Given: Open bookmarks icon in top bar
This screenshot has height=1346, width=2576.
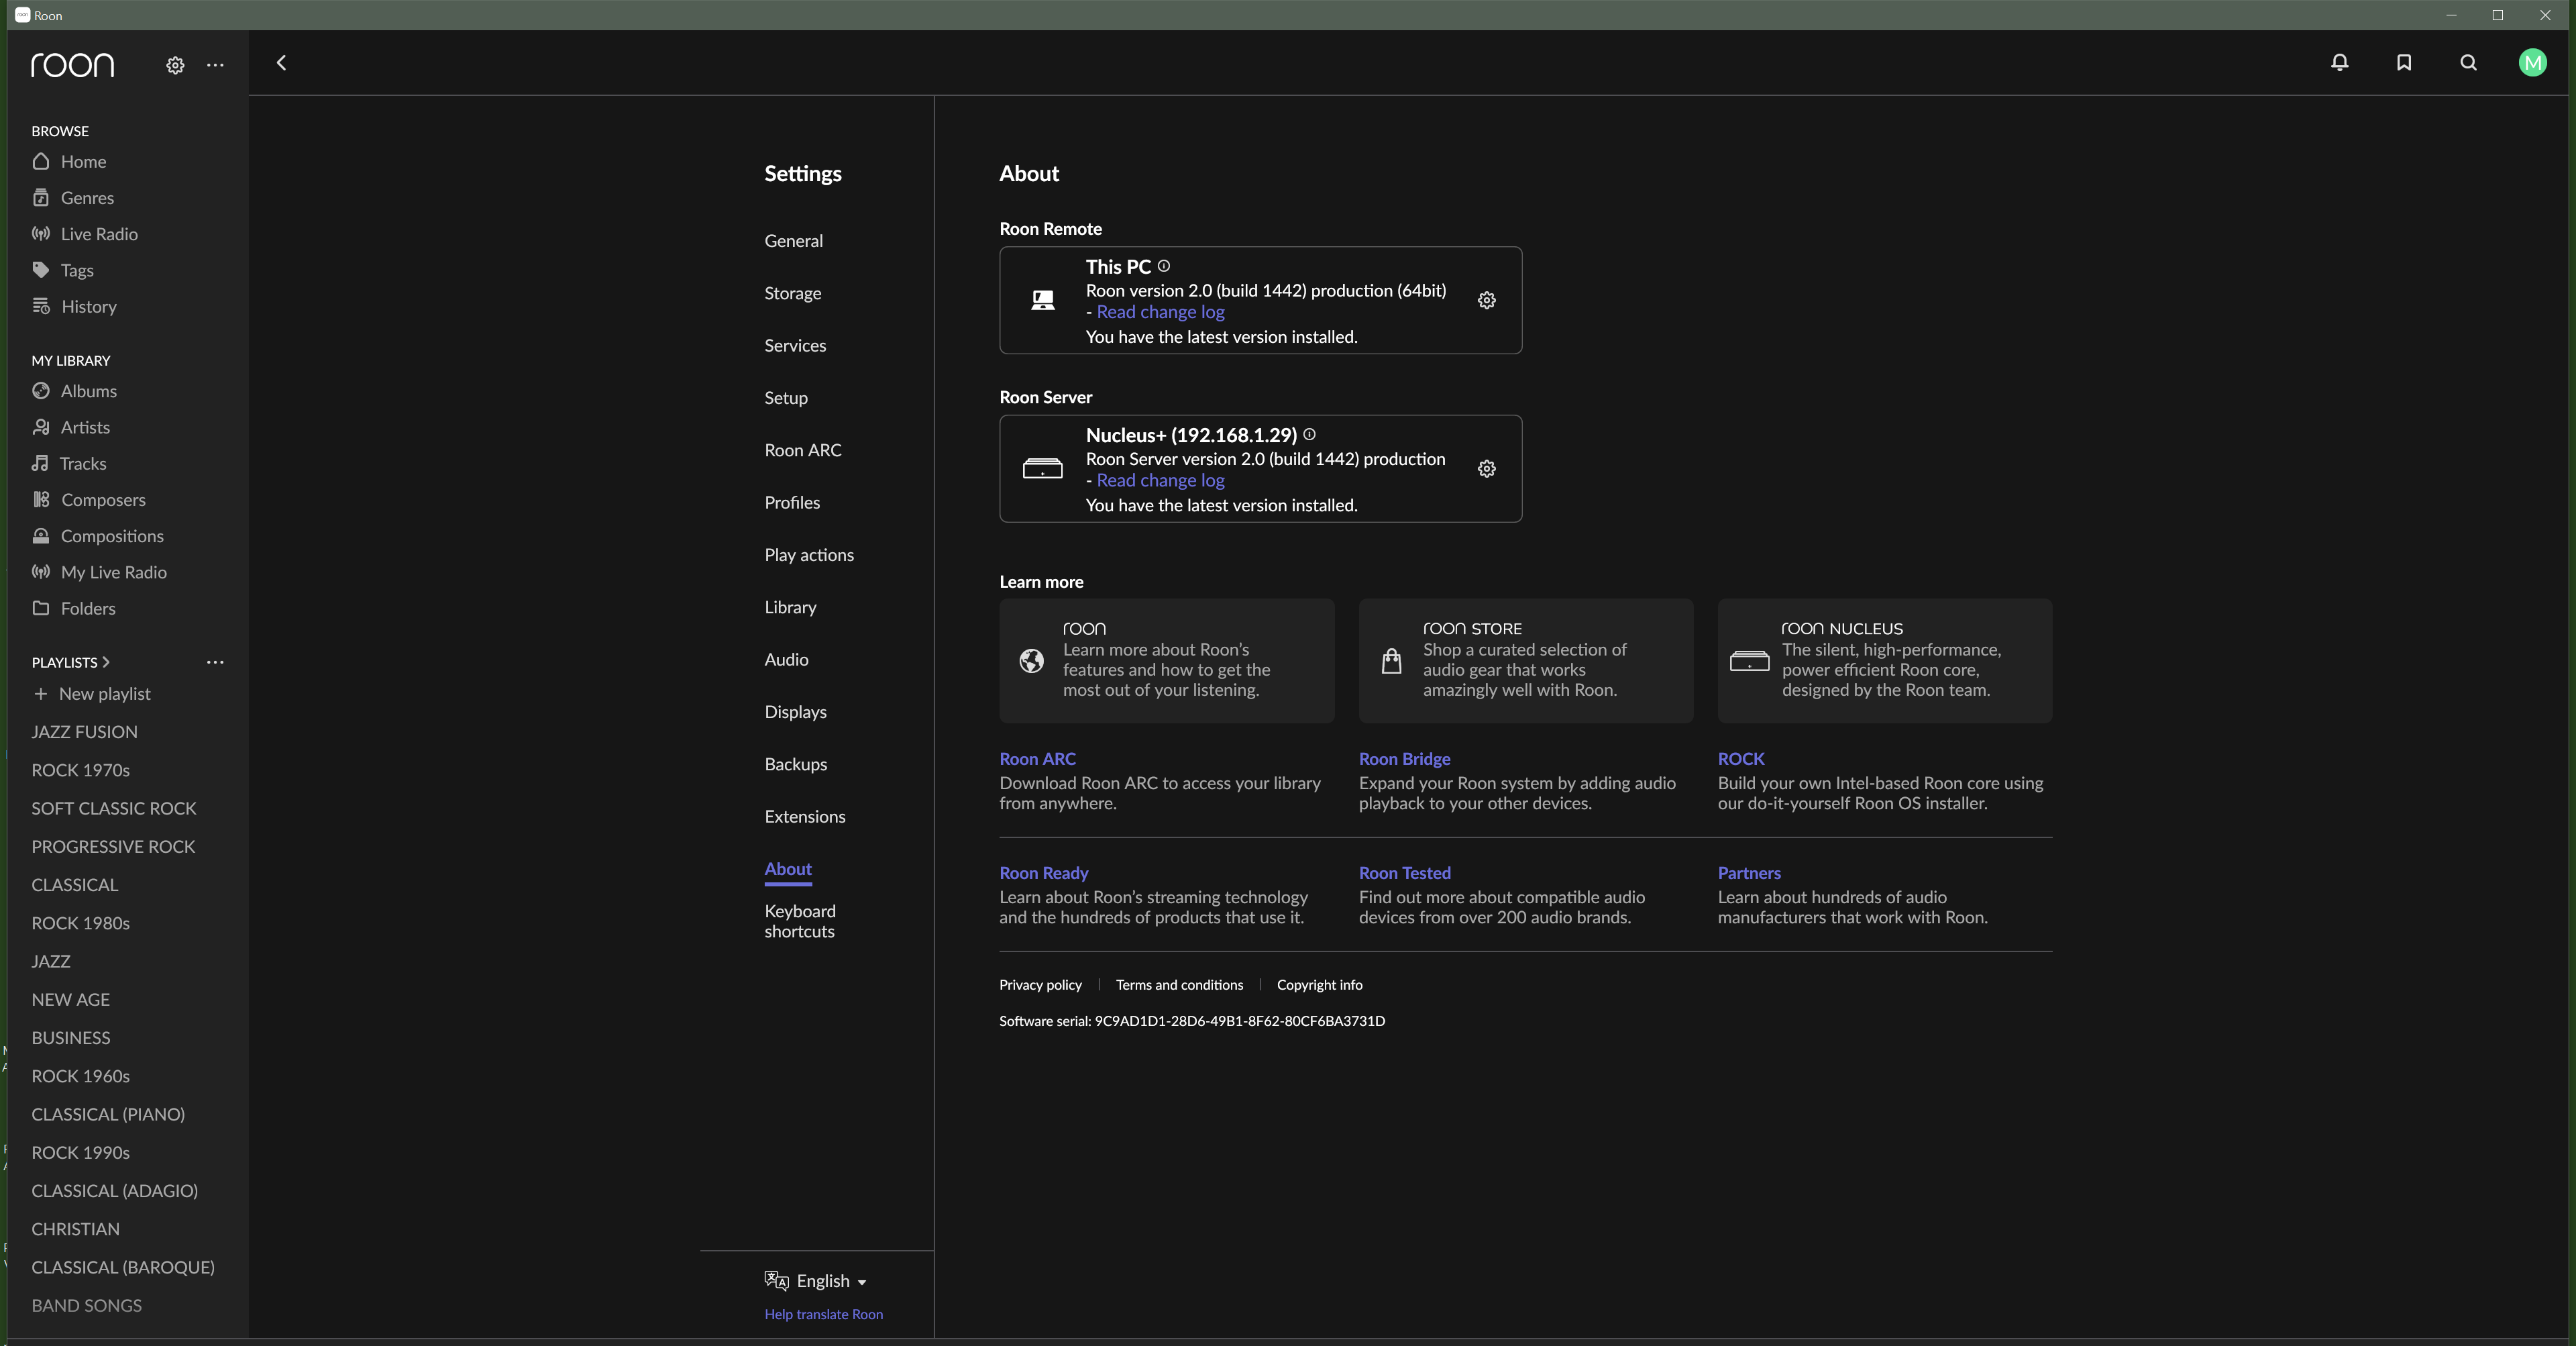Looking at the screenshot, I should [x=2404, y=62].
